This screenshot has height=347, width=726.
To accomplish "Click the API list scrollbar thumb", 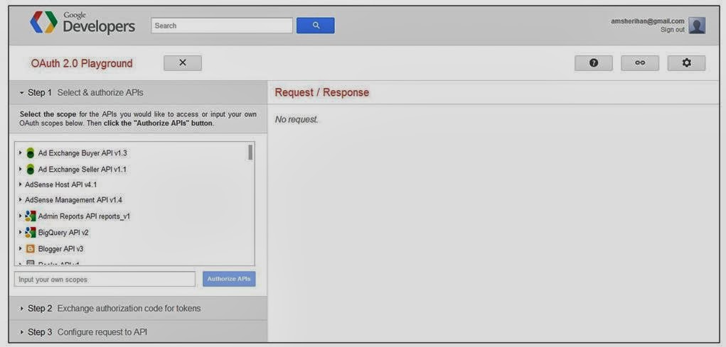I will coord(250,152).
